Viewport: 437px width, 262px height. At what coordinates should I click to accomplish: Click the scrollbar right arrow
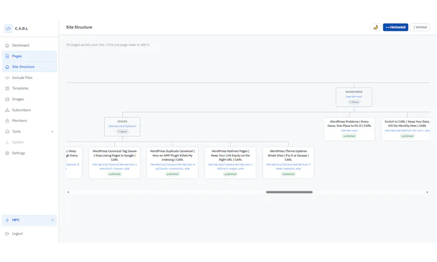coord(427,192)
